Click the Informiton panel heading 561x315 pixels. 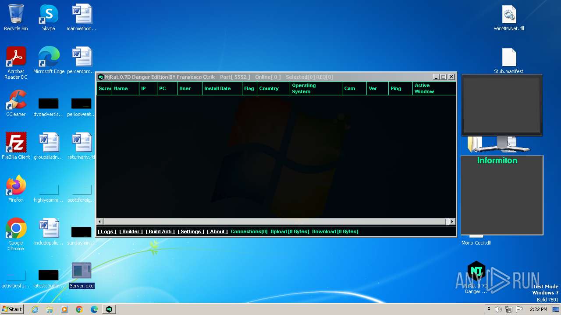[x=497, y=161]
